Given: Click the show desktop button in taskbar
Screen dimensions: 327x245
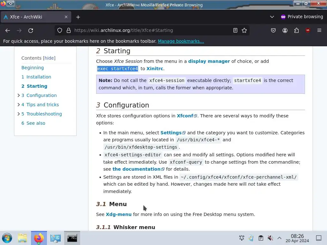Looking at the screenshot, I should pyautogui.click(x=319, y=238).
